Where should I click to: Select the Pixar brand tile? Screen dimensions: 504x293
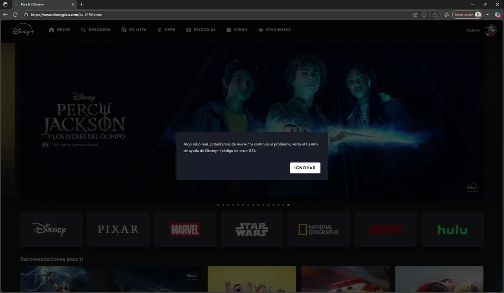[x=118, y=230]
